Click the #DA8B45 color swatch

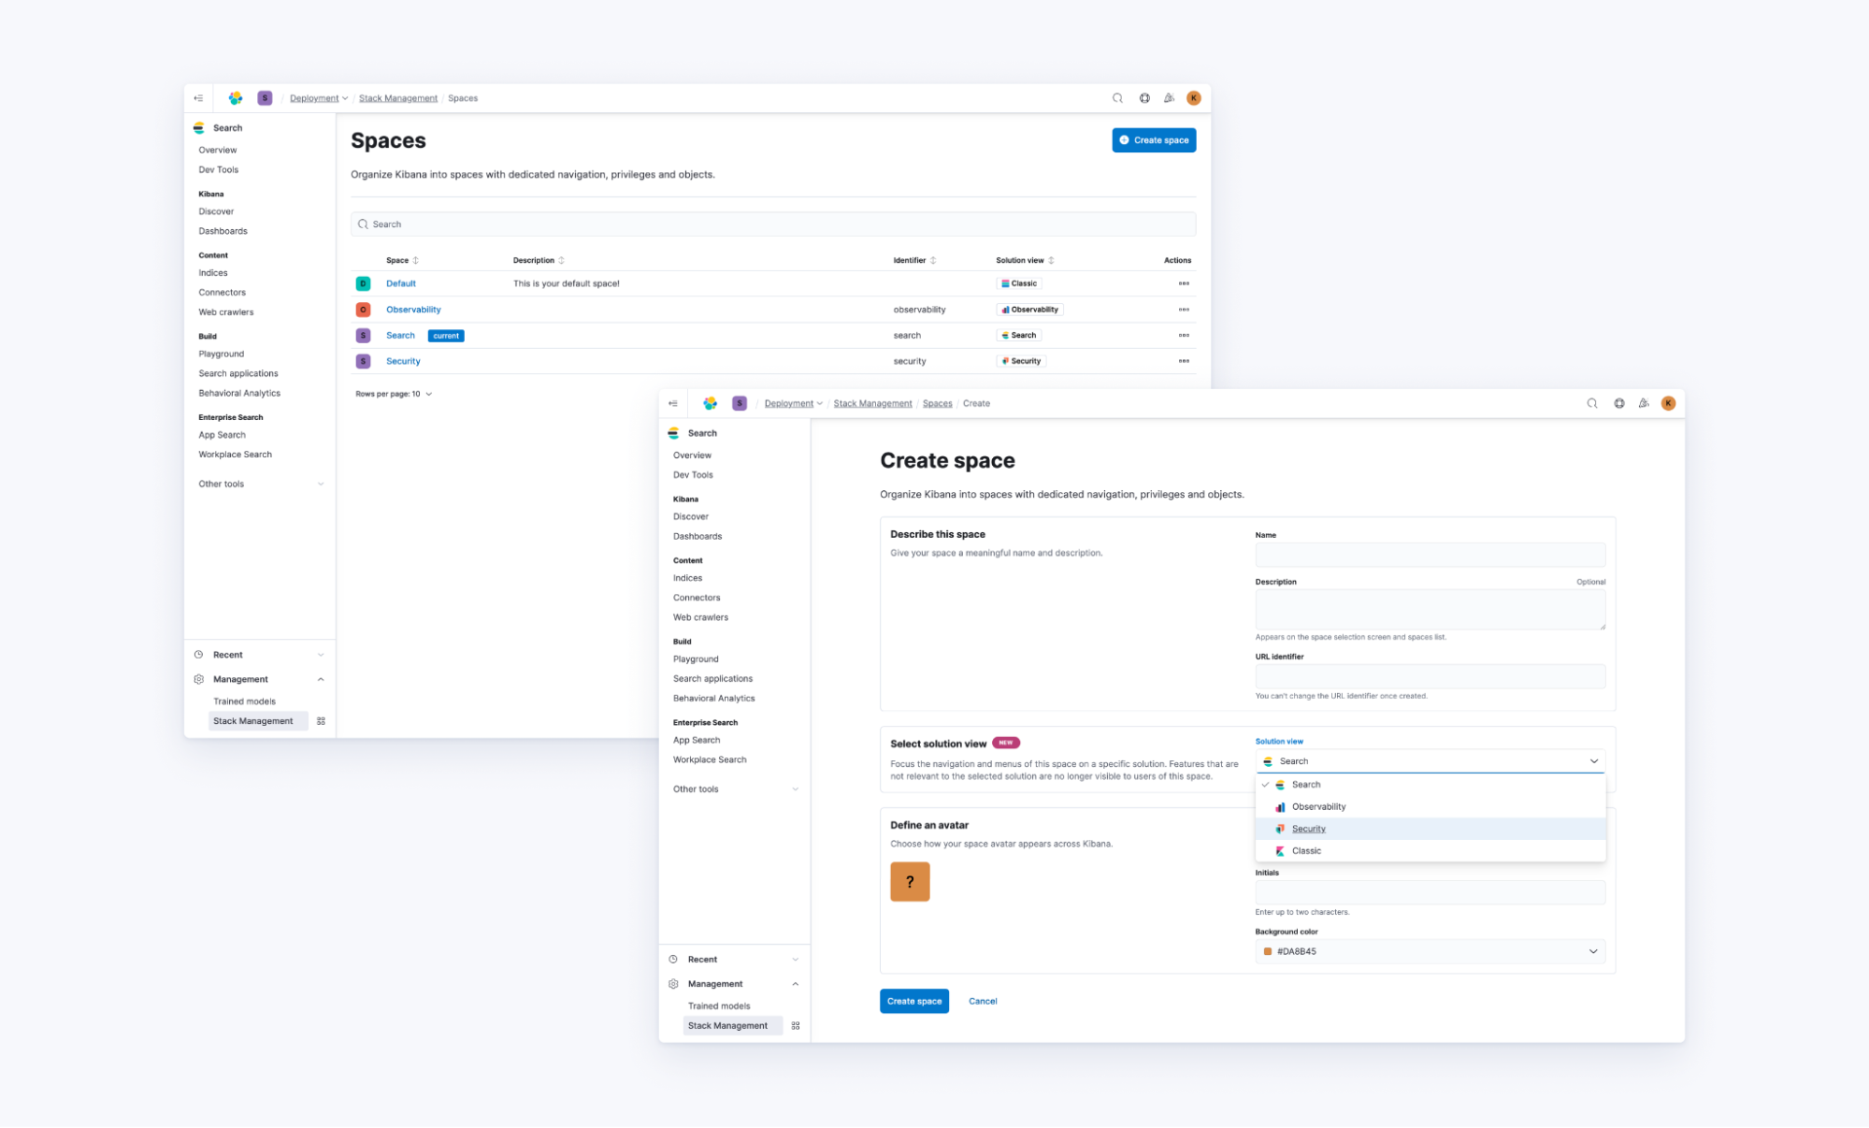[x=1268, y=951]
